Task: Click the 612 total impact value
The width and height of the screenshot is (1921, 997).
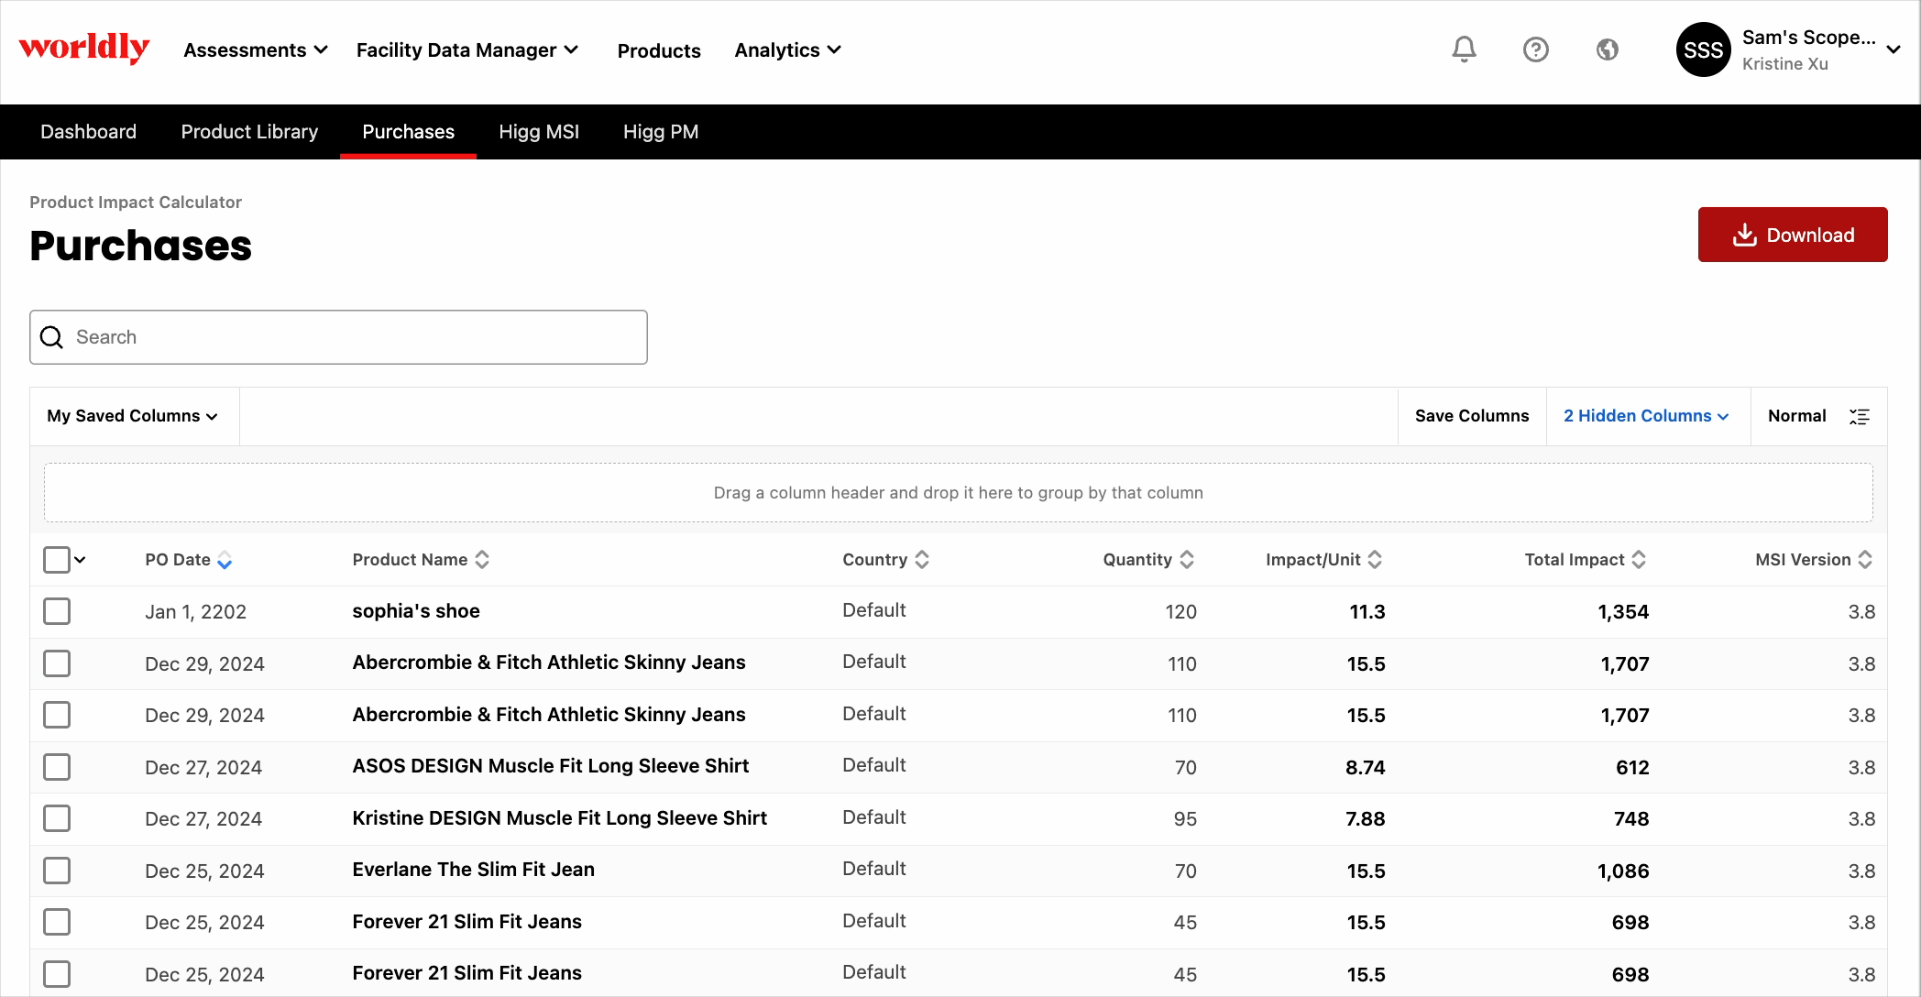Action: click(1632, 768)
